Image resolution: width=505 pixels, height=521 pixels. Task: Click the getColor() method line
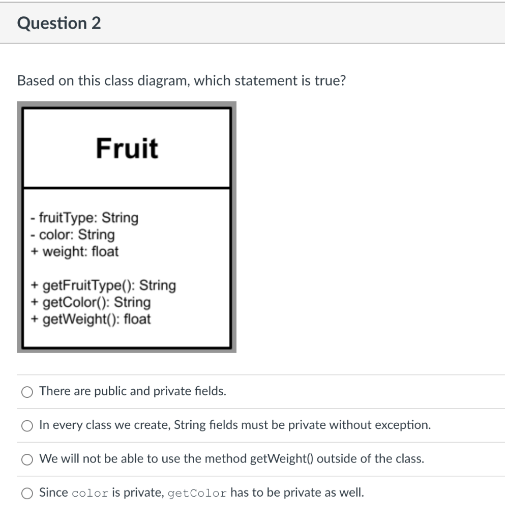[90, 302]
